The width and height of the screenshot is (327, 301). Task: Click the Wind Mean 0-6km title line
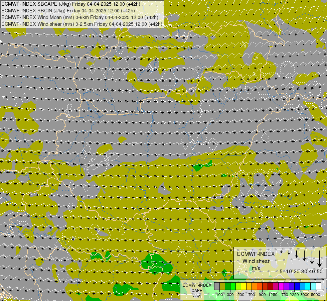point(80,17)
